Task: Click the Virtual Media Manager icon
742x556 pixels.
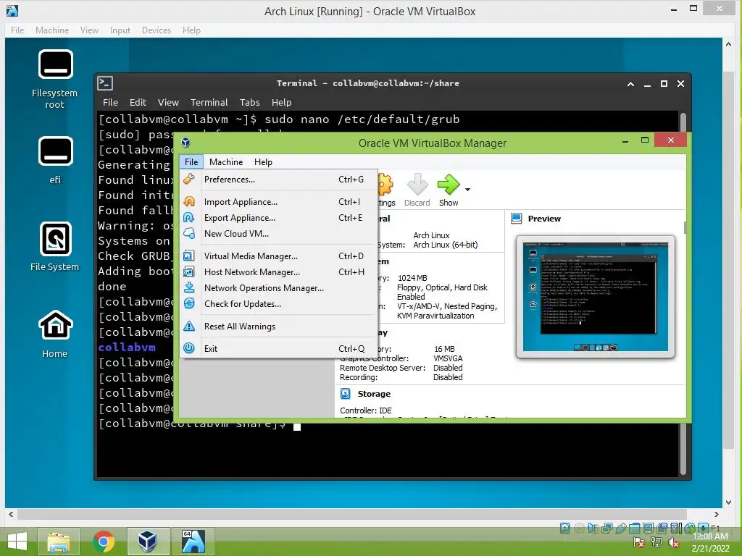Action: [x=189, y=256]
